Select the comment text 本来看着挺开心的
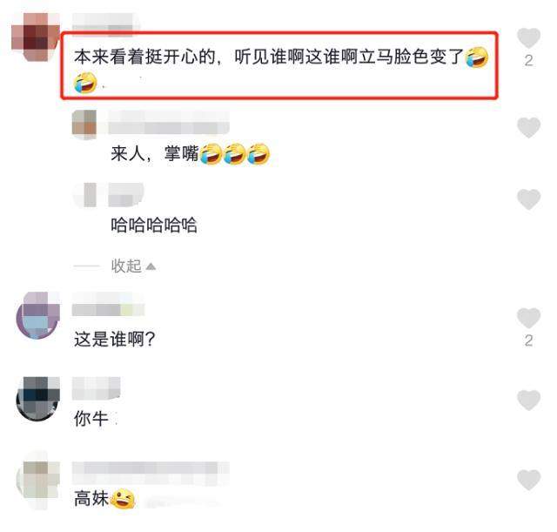 coord(145,57)
